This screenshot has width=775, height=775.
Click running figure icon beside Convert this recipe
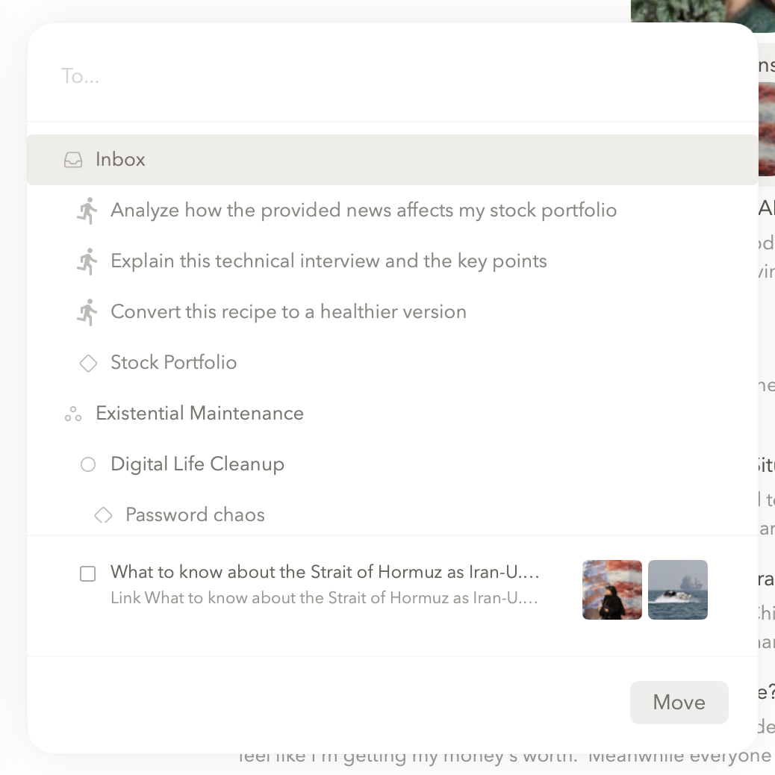pos(87,313)
